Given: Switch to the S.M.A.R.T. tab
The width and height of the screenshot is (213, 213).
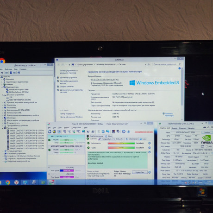Looking at the screenshot, I should pyautogui.click(x=119, y=139).
